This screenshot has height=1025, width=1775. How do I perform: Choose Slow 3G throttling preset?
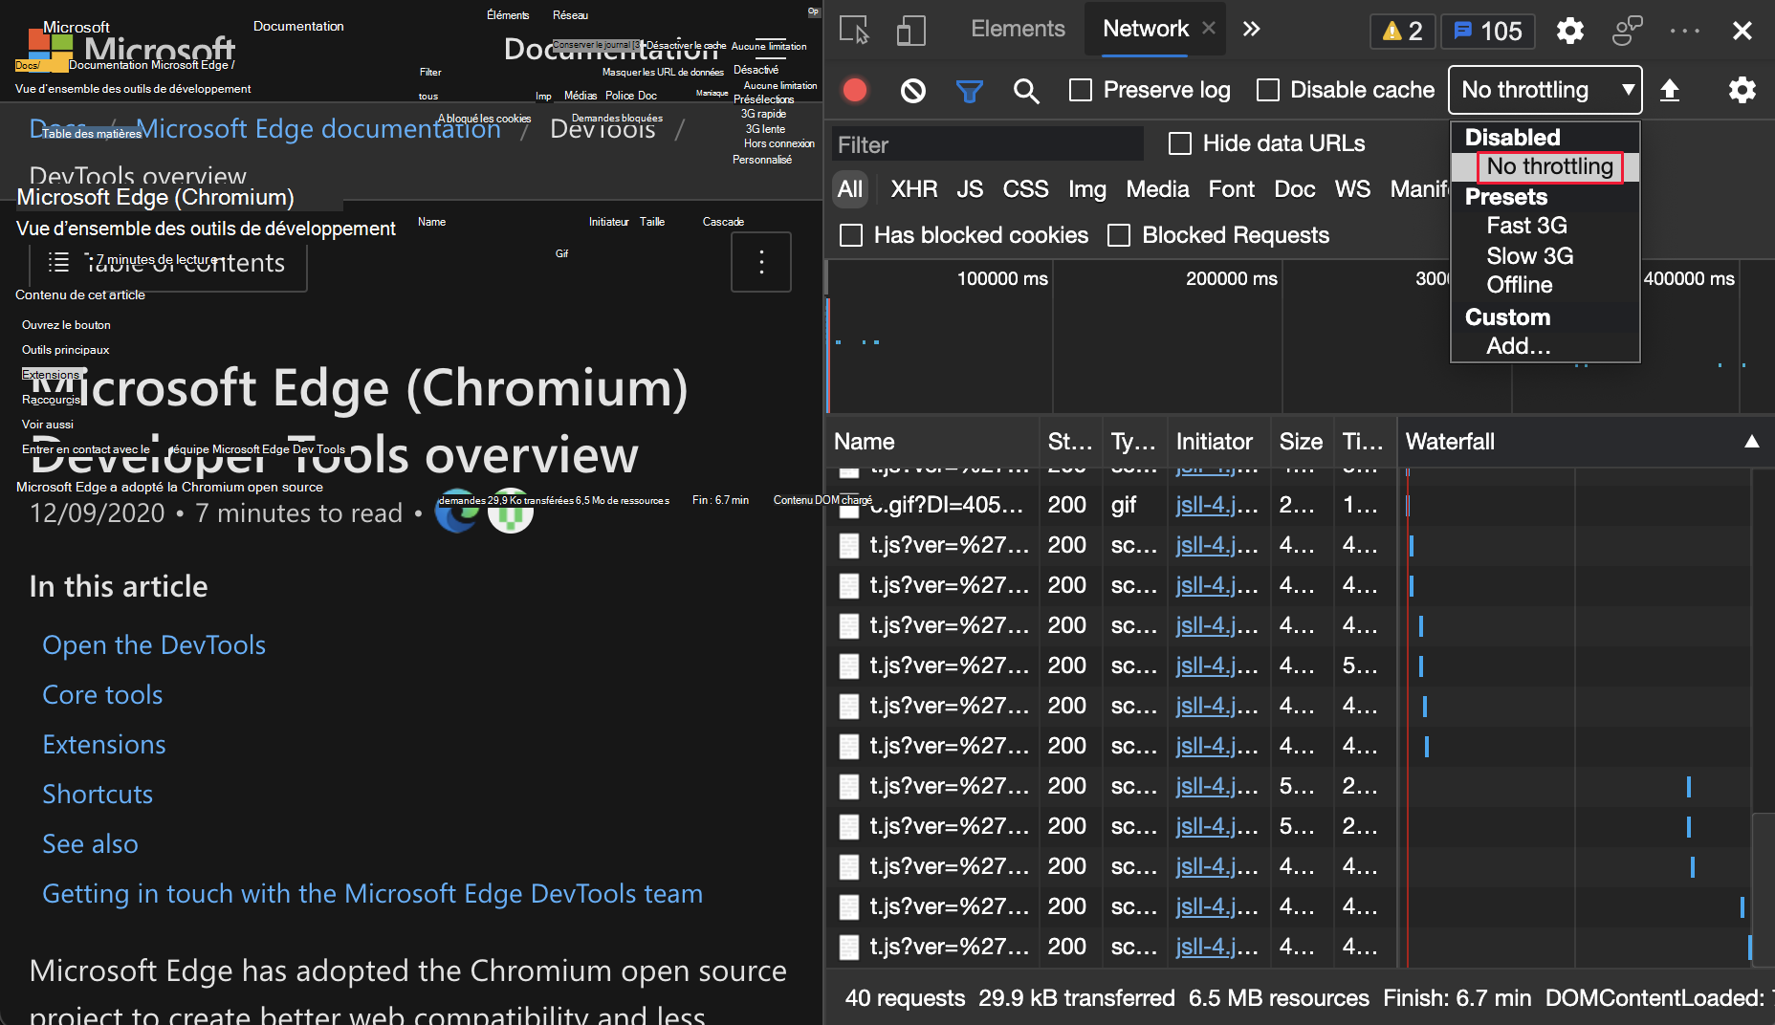point(1529,255)
